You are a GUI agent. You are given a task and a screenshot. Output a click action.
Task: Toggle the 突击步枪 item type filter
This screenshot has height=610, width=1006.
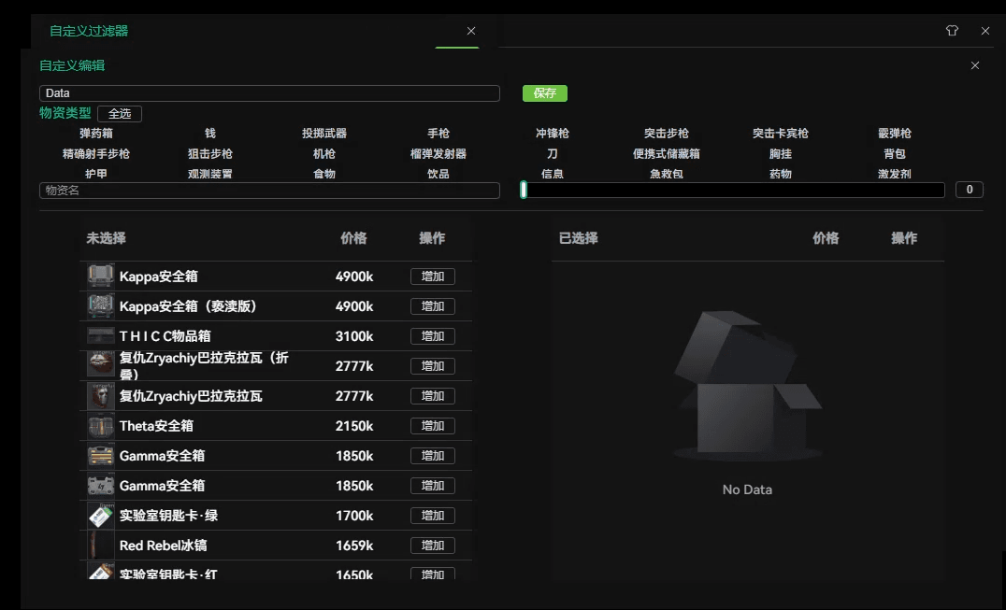click(667, 134)
